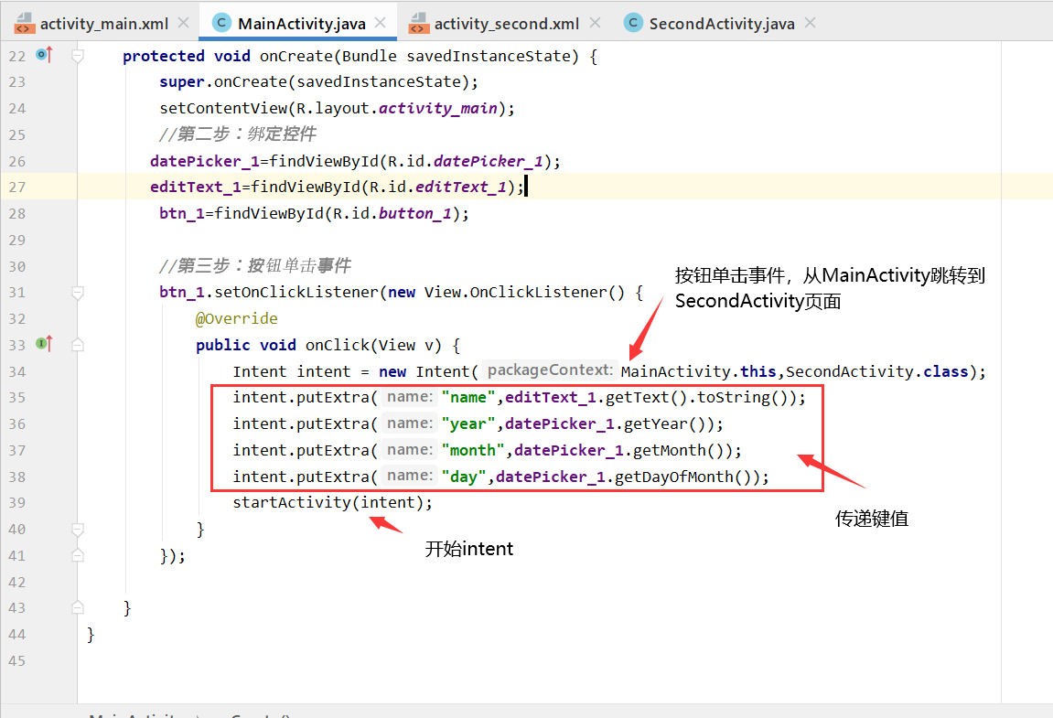This screenshot has width=1053, height=718.
Task: Click the class icon on SecondActivity.java tab
Action: [x=633, y=22]
